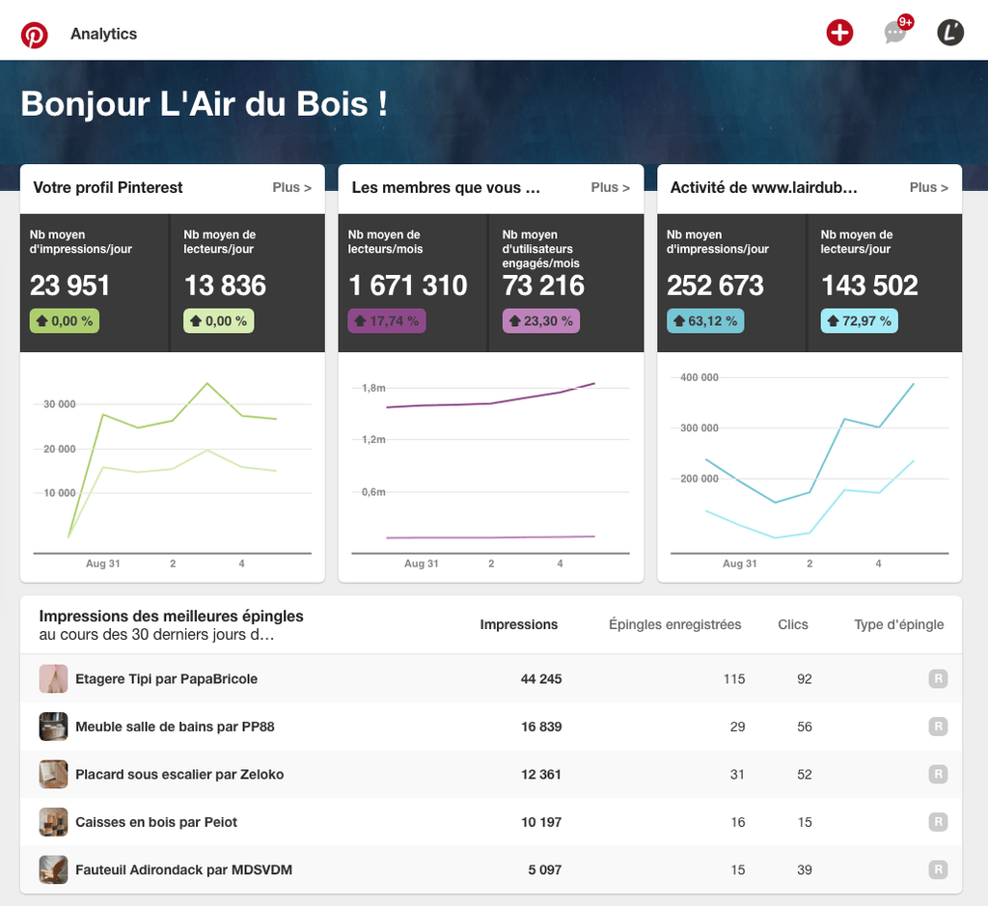Click the 63,12 % blue change badge
Screen dimensions: 988x906
pyautogui.click(x=705, y=320)
